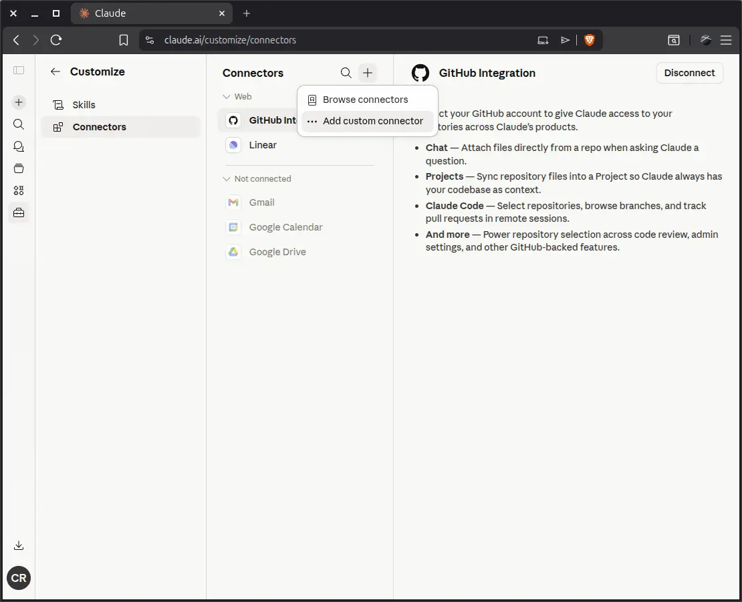The image size is (742, 602).
Task: Click the GitHub Integration heading
Action: tap(487, 73)
